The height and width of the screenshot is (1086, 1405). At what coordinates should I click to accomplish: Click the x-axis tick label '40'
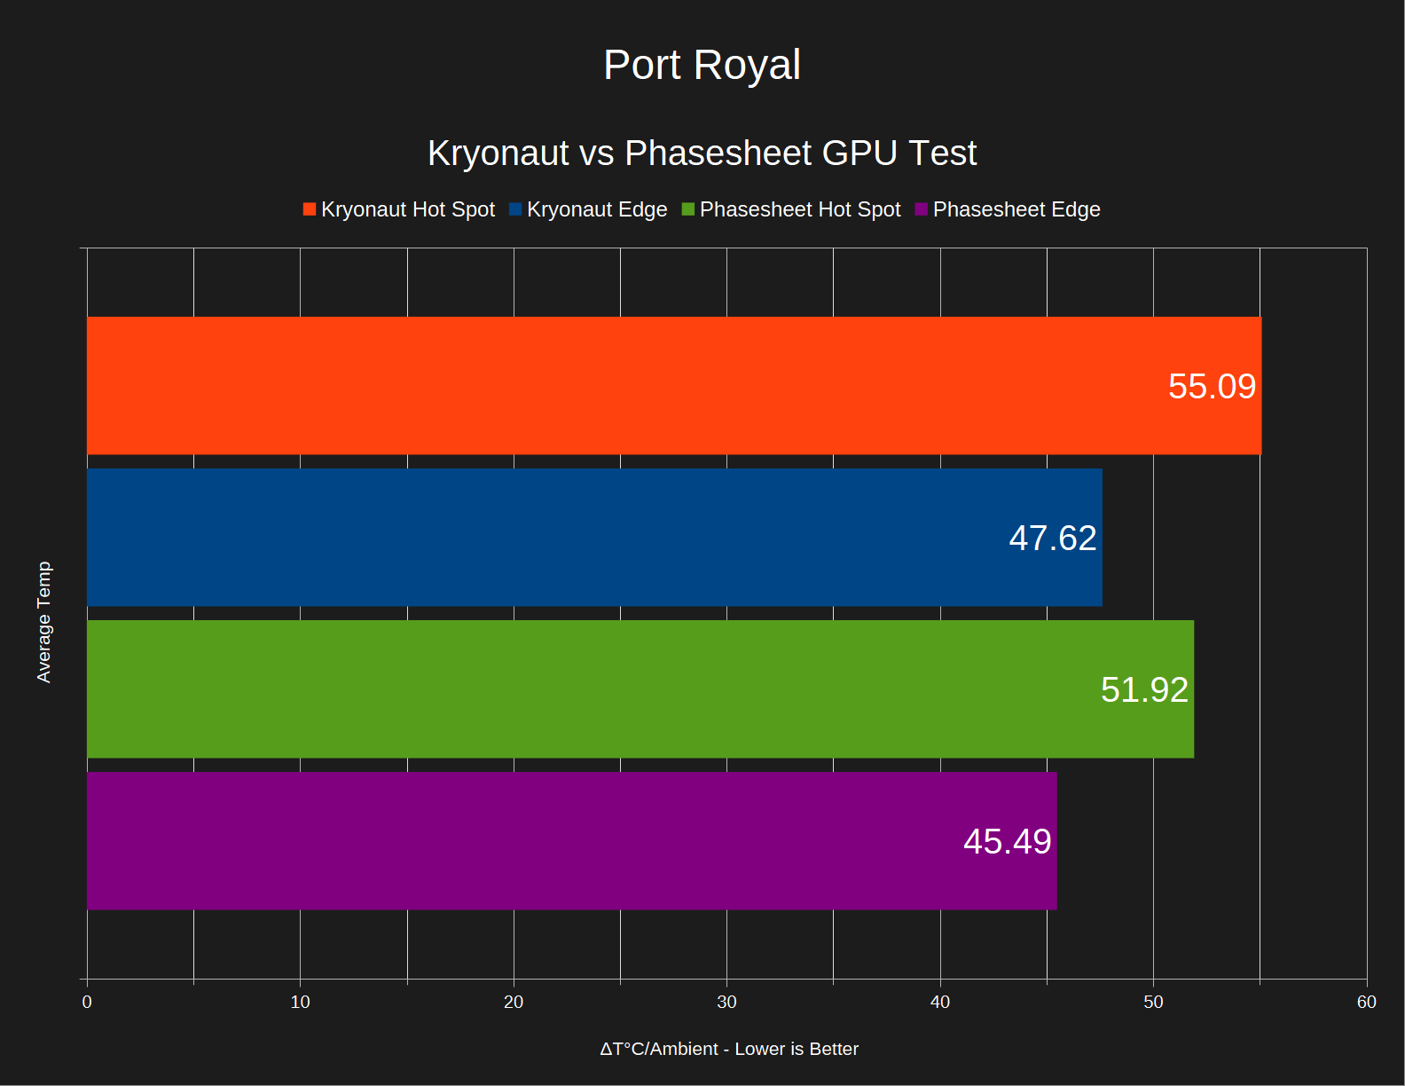pos(940,1002)
